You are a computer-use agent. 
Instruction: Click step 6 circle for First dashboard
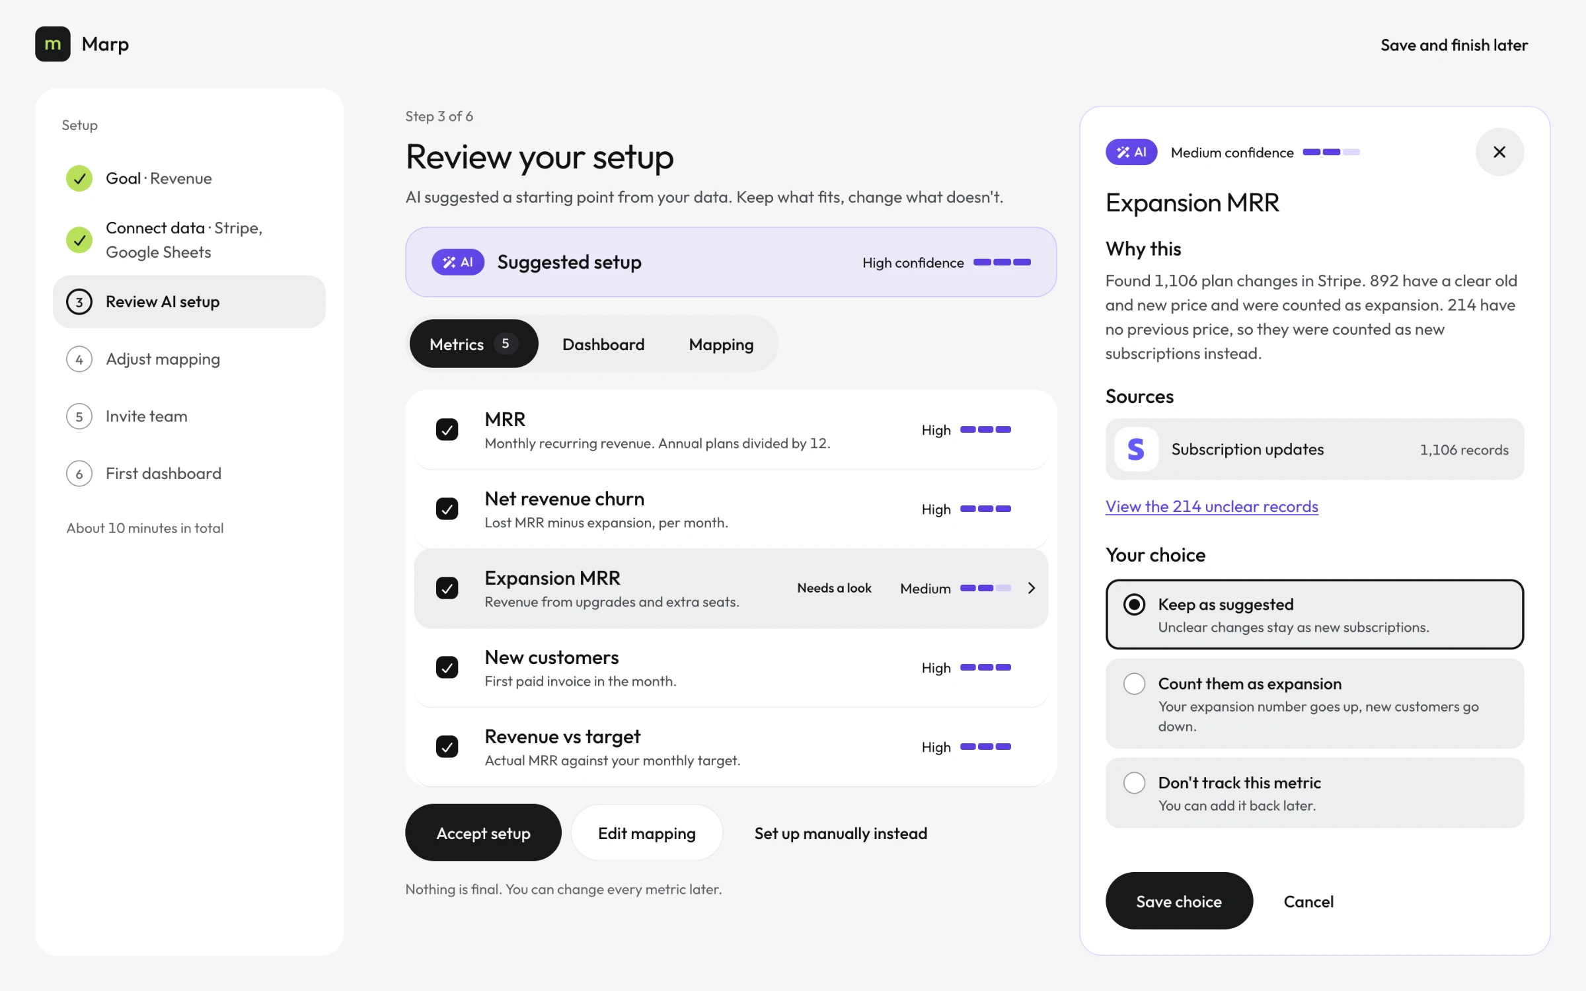pyautogui.click(x=79, y=474)
